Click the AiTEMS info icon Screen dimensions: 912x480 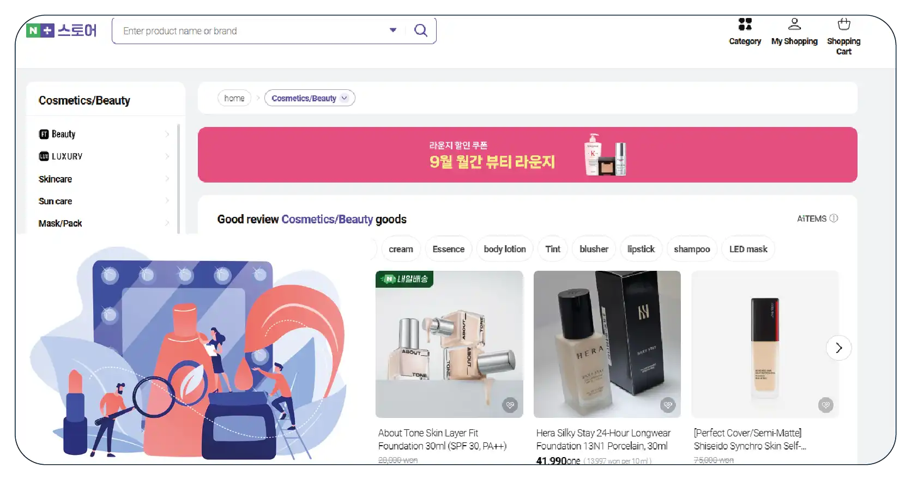(834, 218)
